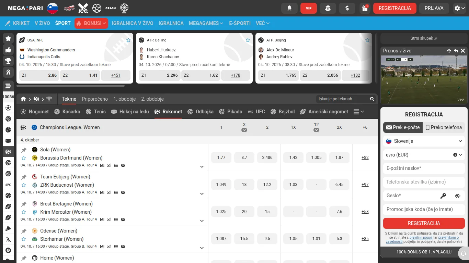Image resolution: width=469 pixels, height=263 pixels.
Task: Expand the Brest Bretagne match row chevron
Action: (x=202, y=221)
